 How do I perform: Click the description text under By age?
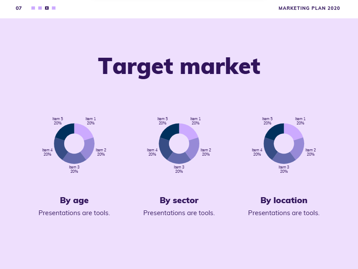[x=74, y=213]
